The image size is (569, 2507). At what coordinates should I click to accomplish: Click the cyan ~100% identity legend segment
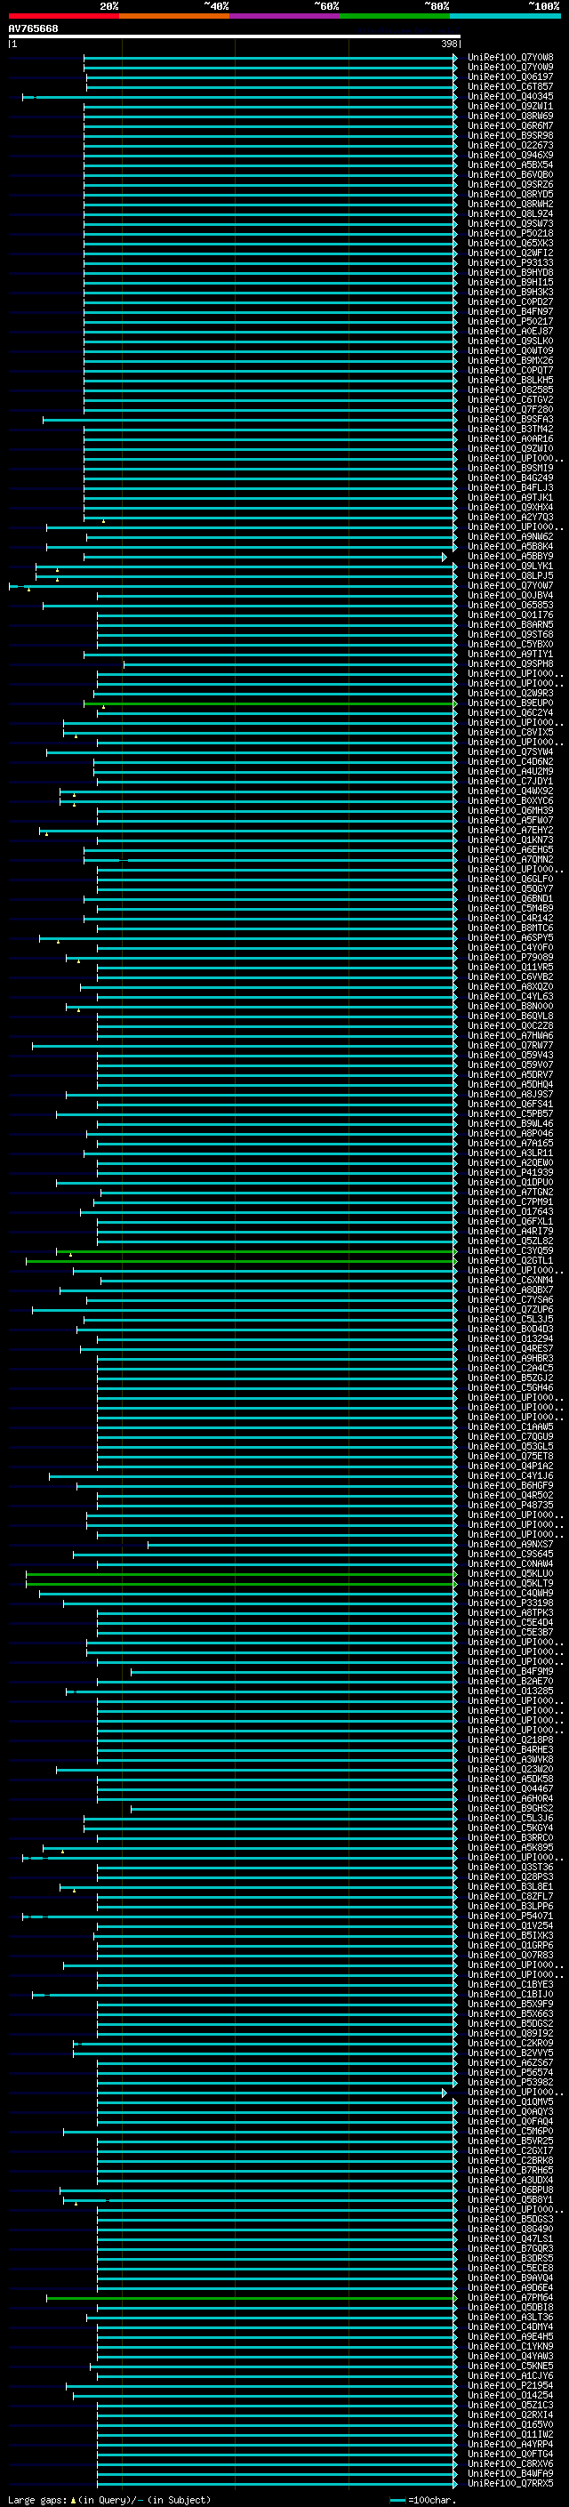[505, 16]
